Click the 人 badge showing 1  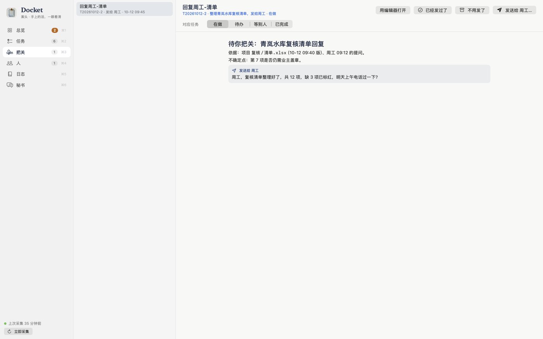(x=54, y=63)
